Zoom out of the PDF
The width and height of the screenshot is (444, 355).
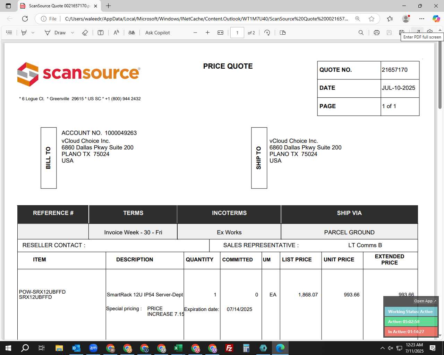[195, 33]
